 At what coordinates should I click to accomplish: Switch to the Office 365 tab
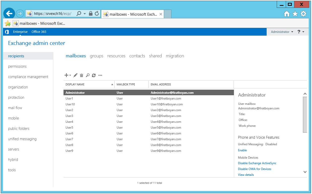(x=39, y=32)
